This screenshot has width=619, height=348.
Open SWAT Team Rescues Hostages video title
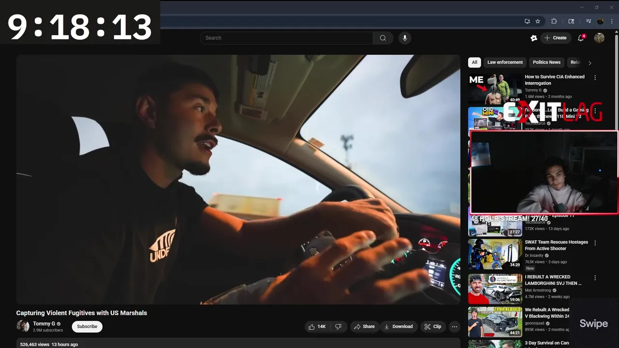coord(557,245)
